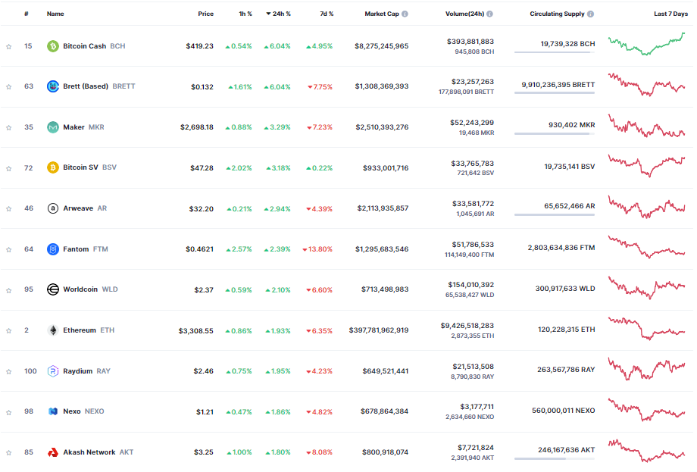
Task: Click the Nexo coin logo
Action: click(x=53, y=411)
